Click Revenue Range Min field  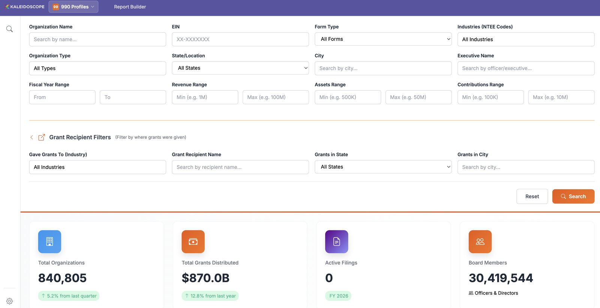coord(205,97)
